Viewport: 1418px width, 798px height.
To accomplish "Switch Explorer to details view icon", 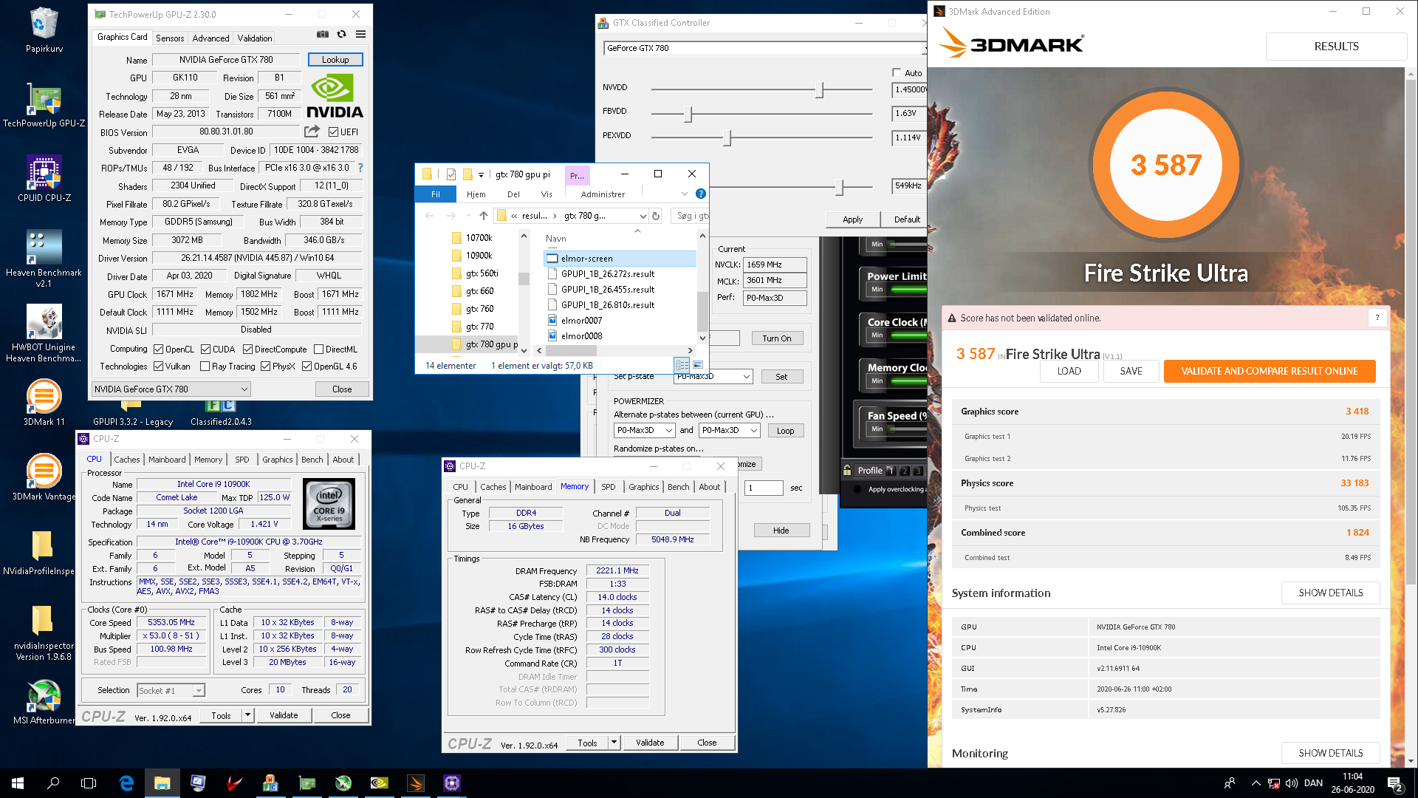I will tap(682, 365).
